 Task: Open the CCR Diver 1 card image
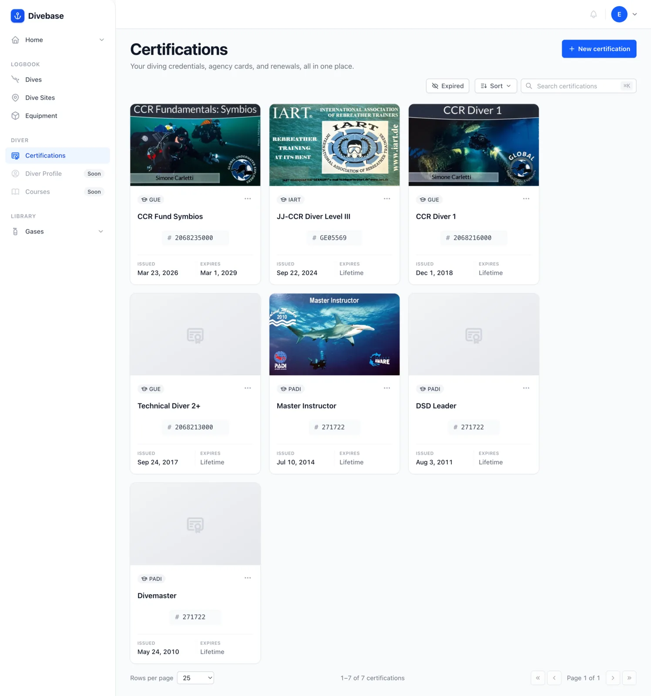(473, 145)
